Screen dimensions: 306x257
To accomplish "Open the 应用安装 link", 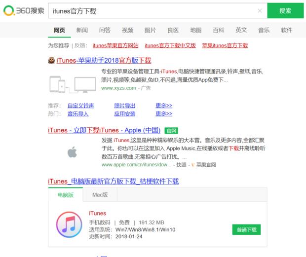I will [125, 113].
